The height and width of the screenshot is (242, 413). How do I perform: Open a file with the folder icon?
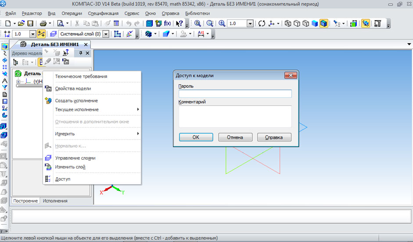coord(21,23)
